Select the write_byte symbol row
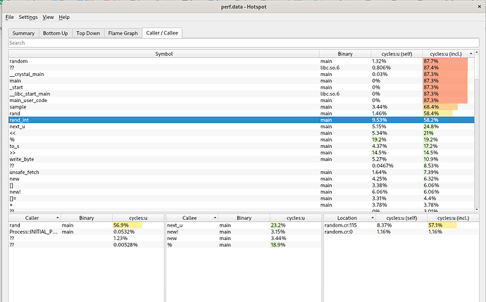 click(242, 159)
